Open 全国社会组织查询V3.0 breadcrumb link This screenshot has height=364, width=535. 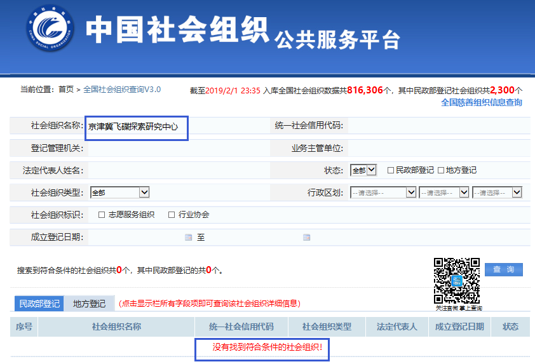tap(122, 90)
